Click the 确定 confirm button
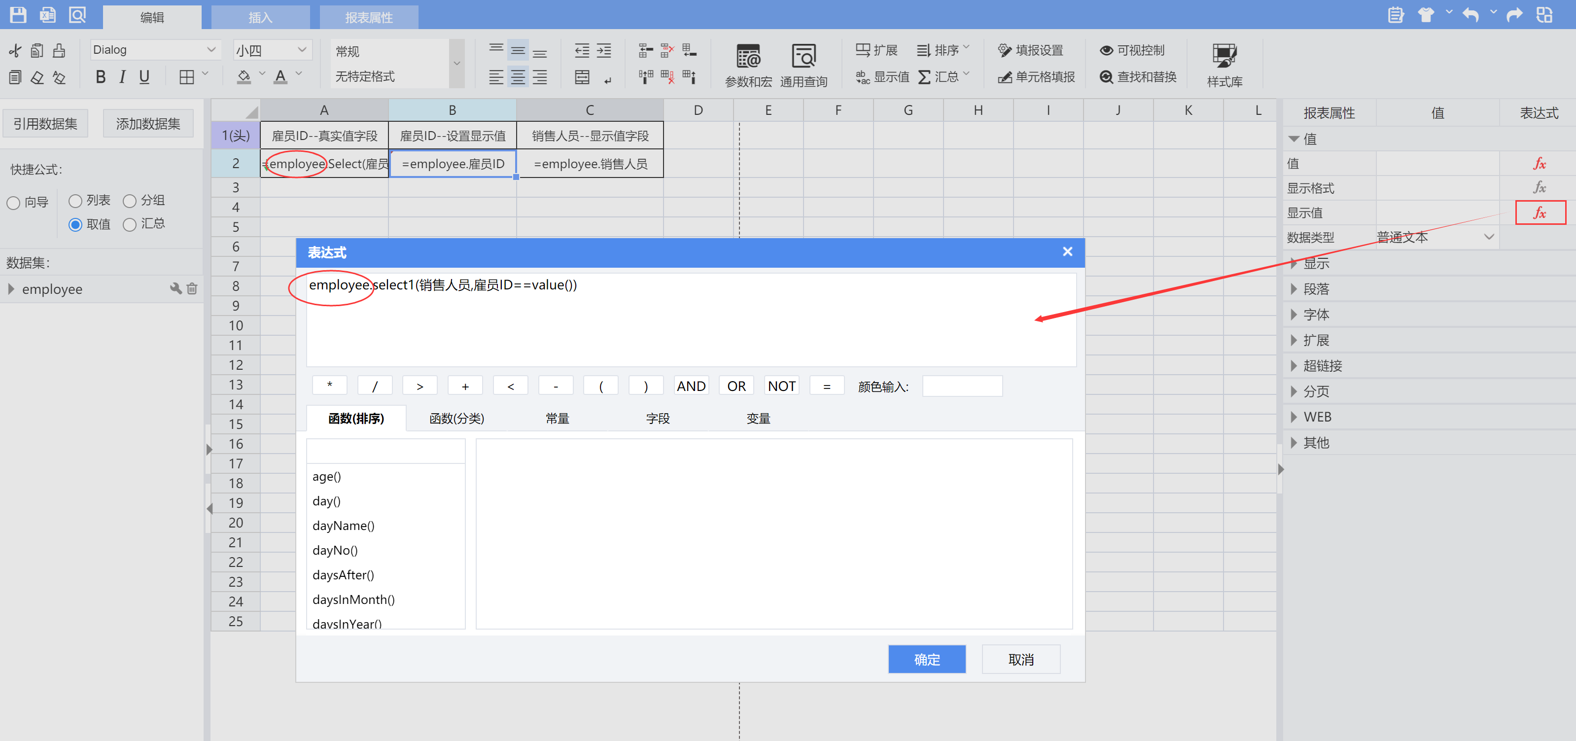 pos(926,659)
